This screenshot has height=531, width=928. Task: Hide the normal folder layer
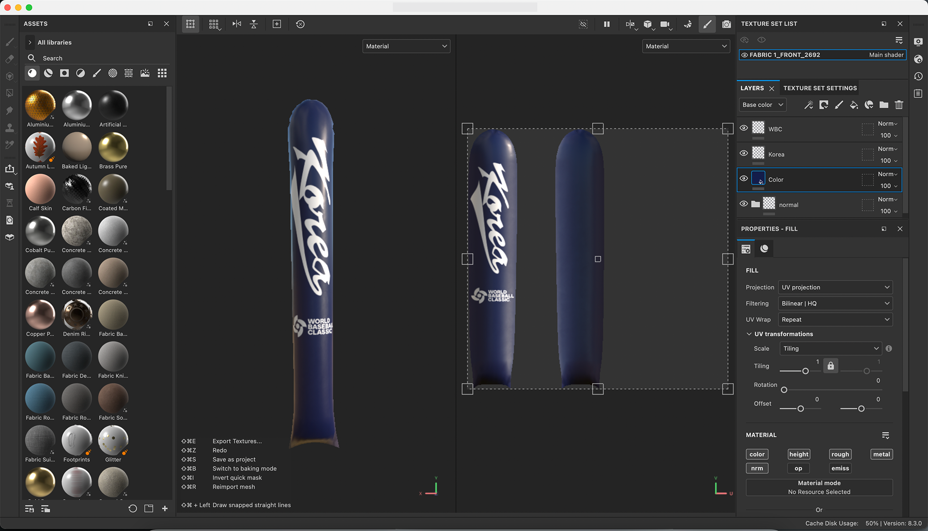pos(744,203)
